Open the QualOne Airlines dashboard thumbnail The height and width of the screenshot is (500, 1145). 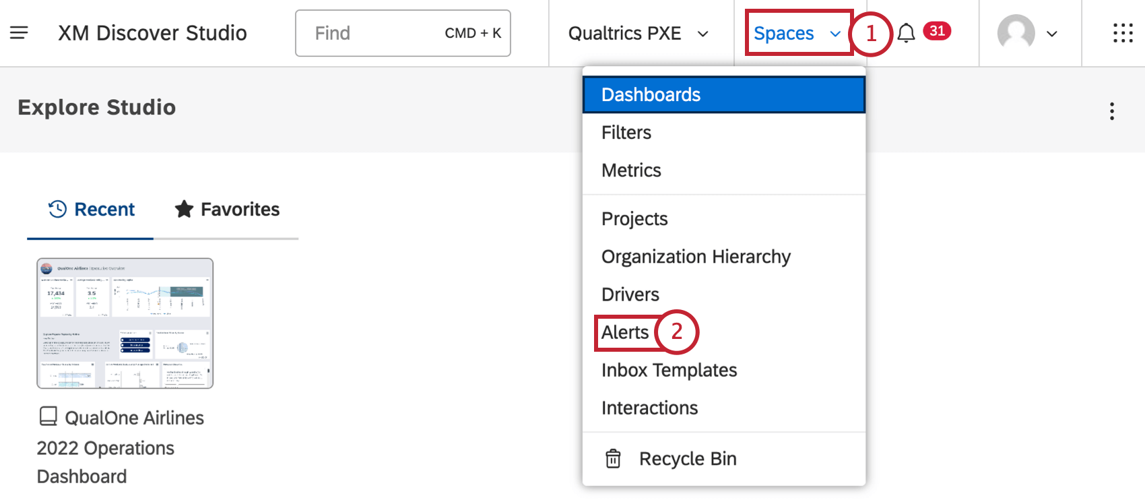click(x=125, y=323)
